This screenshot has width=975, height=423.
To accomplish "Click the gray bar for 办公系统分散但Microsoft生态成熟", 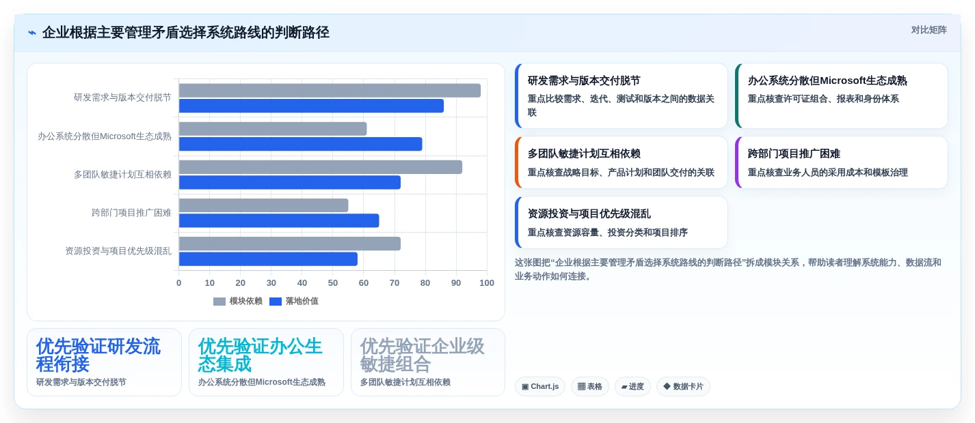I will (x=273, y=129).
